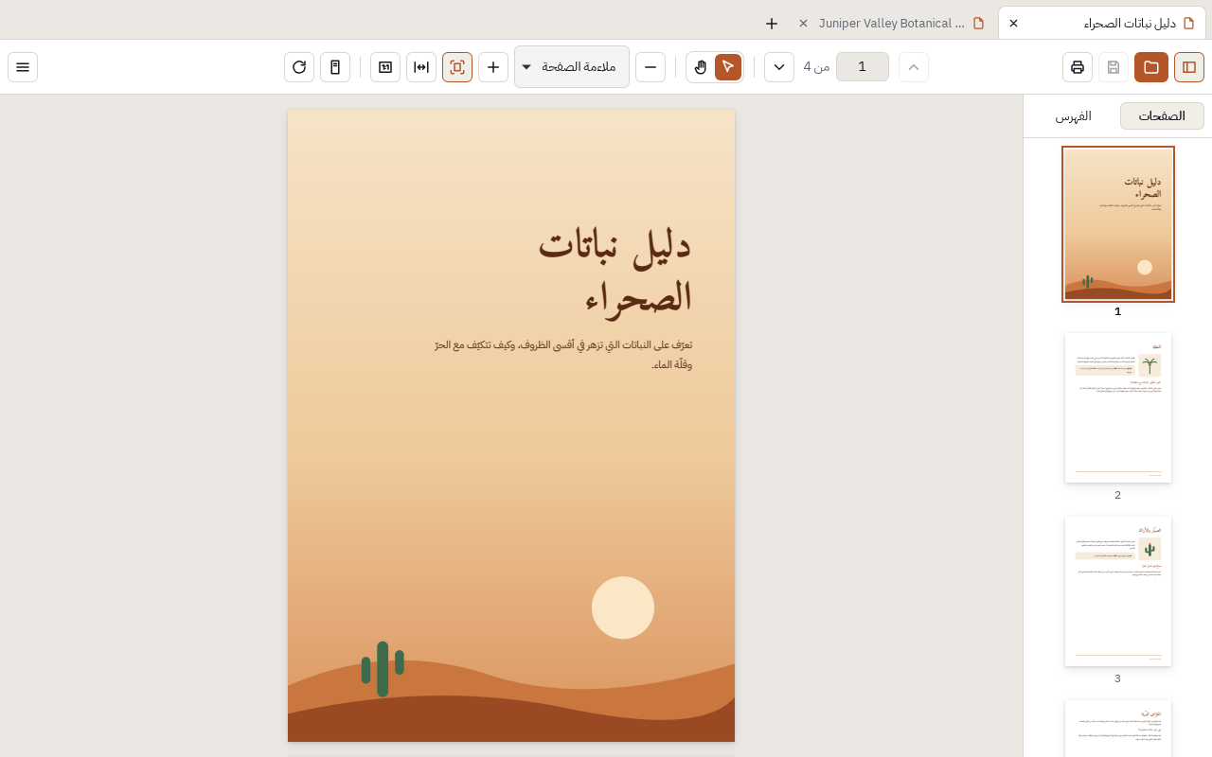Open the ملاءمة الصفحة zoom dropdown
This screenshot has width=1212, height=757.
tap(572, 67)
